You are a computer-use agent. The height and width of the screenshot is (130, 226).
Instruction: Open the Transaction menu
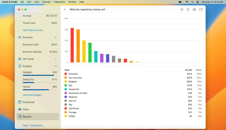59,2
